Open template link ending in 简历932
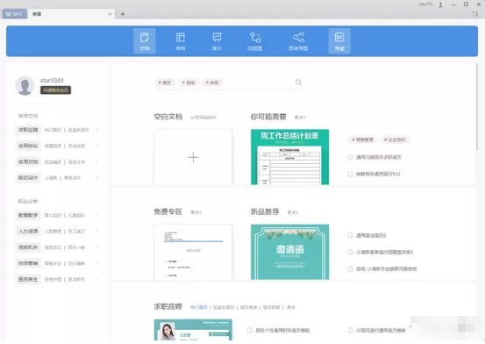The image size is (485, 344). 374,174
